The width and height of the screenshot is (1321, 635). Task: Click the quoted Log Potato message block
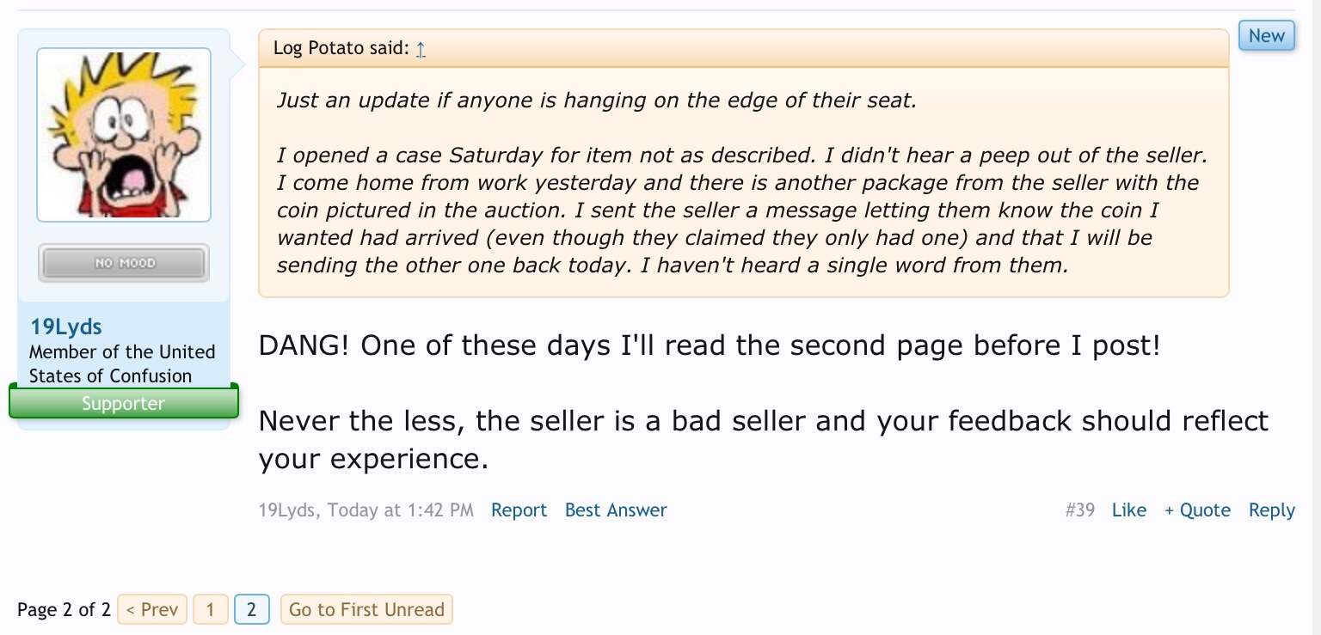coord(743,182)
